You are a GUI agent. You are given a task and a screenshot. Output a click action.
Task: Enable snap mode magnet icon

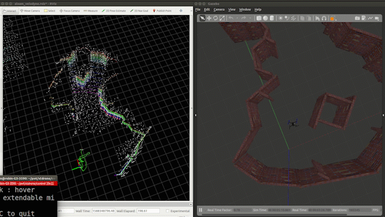[x=324, y=18]
